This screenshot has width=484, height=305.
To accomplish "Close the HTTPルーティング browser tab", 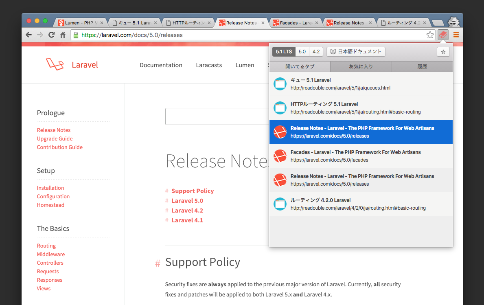I will point(209,23).
